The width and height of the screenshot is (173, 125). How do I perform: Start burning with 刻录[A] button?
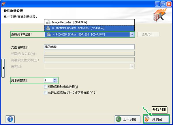(156, 119)
